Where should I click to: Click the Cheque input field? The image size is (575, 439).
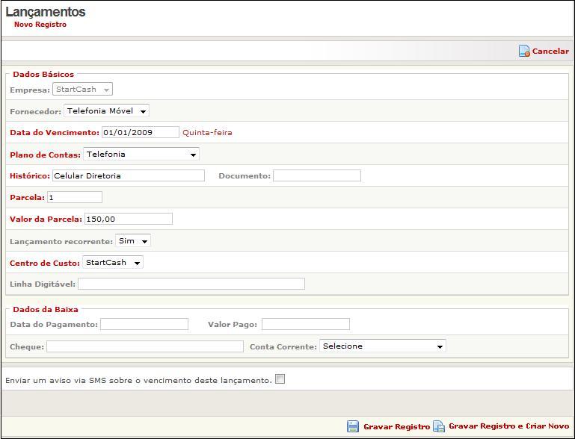(x=144, y=347)
